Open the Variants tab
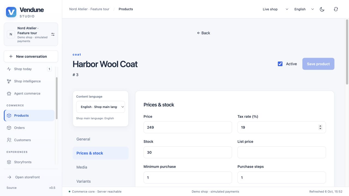The height and width of the screenshot is (196, 349). click(x=101, y=181)
